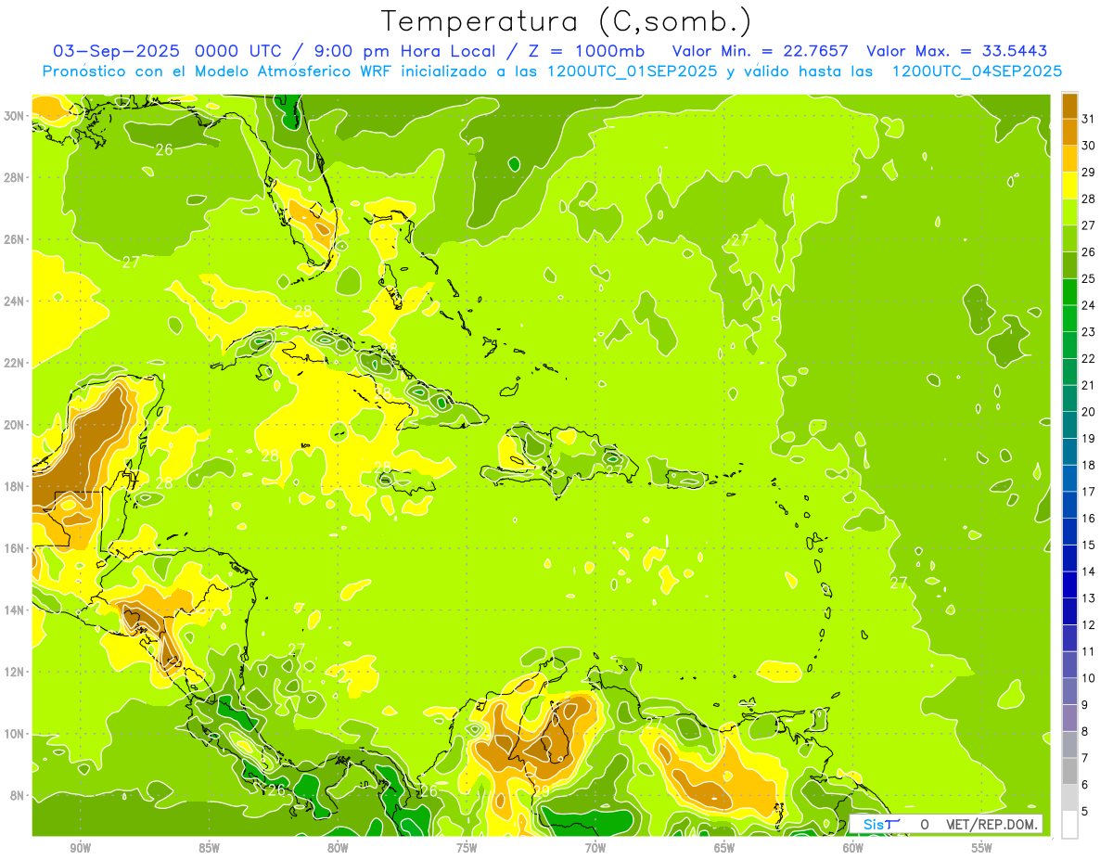Viewport: 1113px width, 860px height.
Task: Click the 80W longitude axis label
Action: [338, 848]
